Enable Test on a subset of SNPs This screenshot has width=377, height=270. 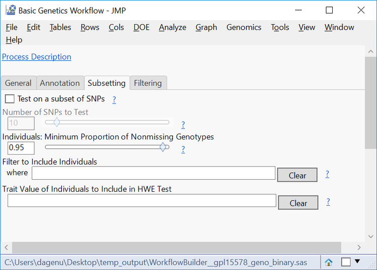pos(10,99)
